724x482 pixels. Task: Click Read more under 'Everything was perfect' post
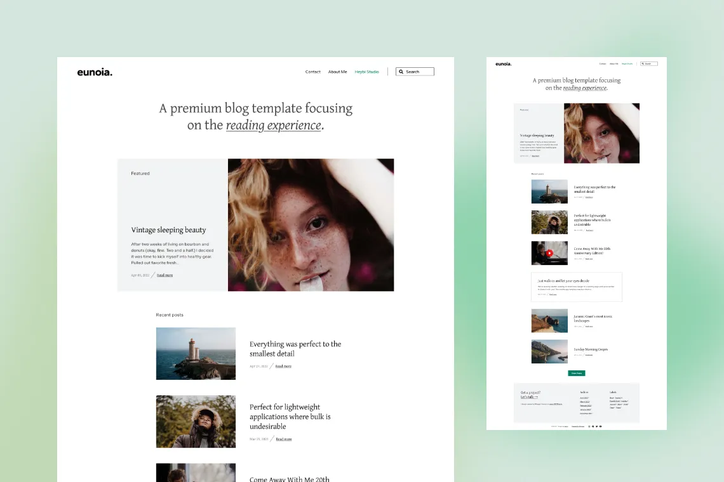coord(283,366)
